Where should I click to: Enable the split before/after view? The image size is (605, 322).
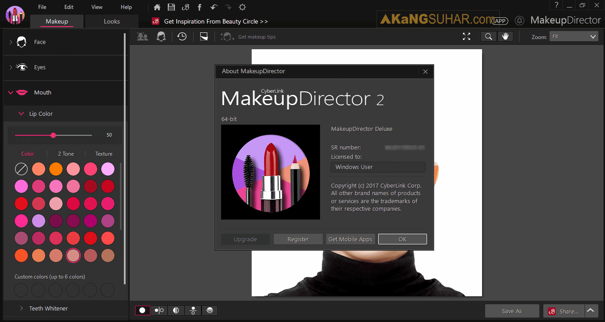pyautogui.click(x=175, y=310)
